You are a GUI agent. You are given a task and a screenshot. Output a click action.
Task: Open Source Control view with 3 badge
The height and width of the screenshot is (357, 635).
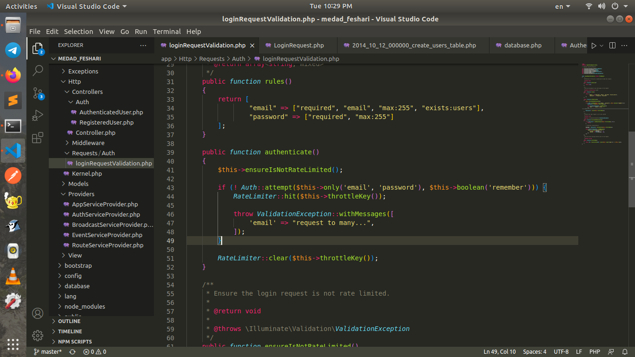click(38, 93)
